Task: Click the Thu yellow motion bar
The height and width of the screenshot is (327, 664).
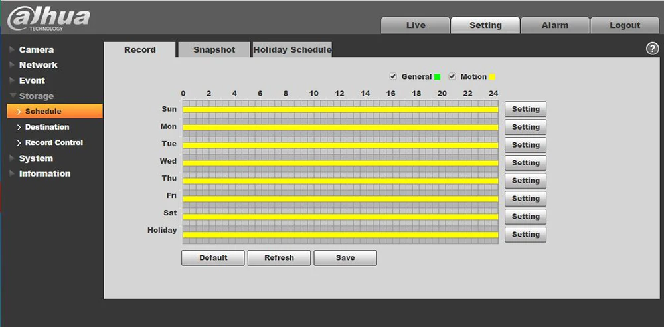Action: (341, 181)
